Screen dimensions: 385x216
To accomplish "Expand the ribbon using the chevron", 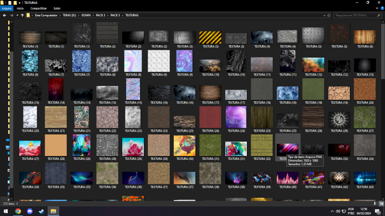I will tap(376, 8).
